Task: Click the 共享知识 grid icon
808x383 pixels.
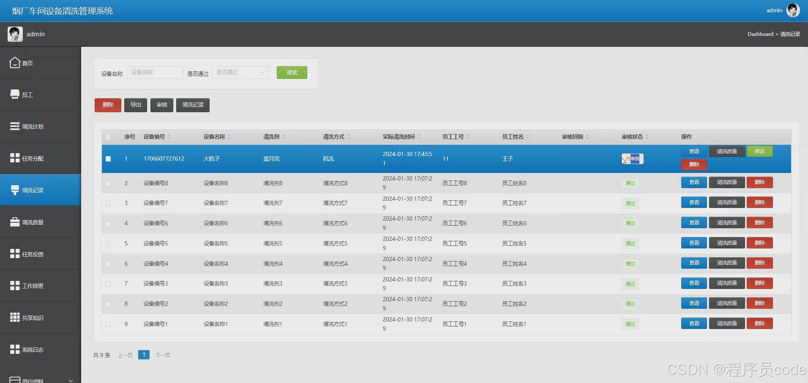Action: coord(15,317)
